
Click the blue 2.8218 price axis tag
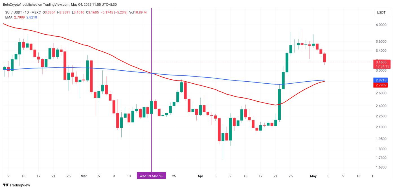tap(381, 80)
